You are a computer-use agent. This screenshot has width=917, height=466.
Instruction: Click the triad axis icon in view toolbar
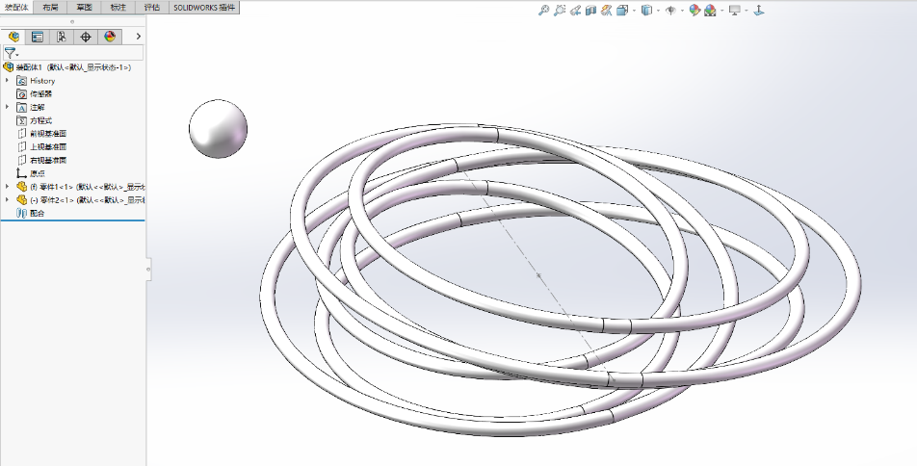point(758,10)
